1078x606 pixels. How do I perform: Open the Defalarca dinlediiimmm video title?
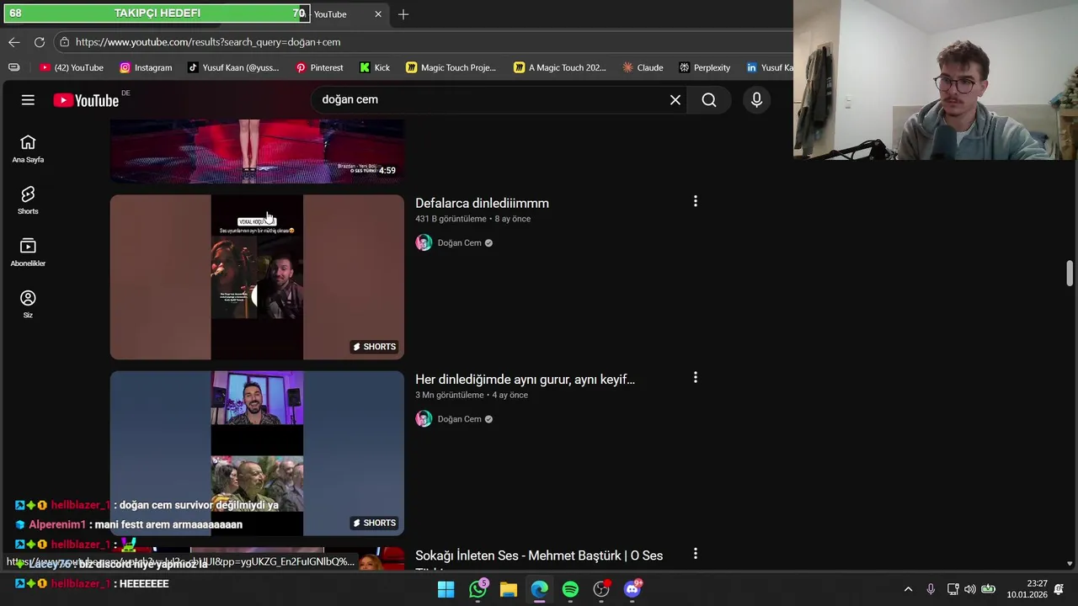click(482, 203)
